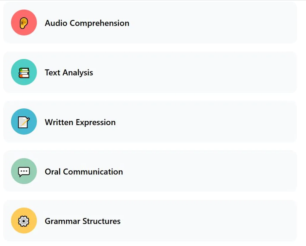The height and width of the screenshot is (246, 306).
Task: Click the stacked books icon
Action: 24,72
